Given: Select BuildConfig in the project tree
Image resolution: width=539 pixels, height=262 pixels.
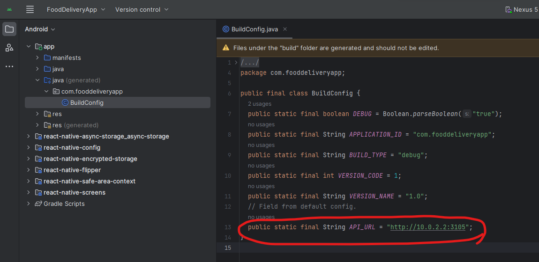Looking at the screenshot, I should [118, 102].
